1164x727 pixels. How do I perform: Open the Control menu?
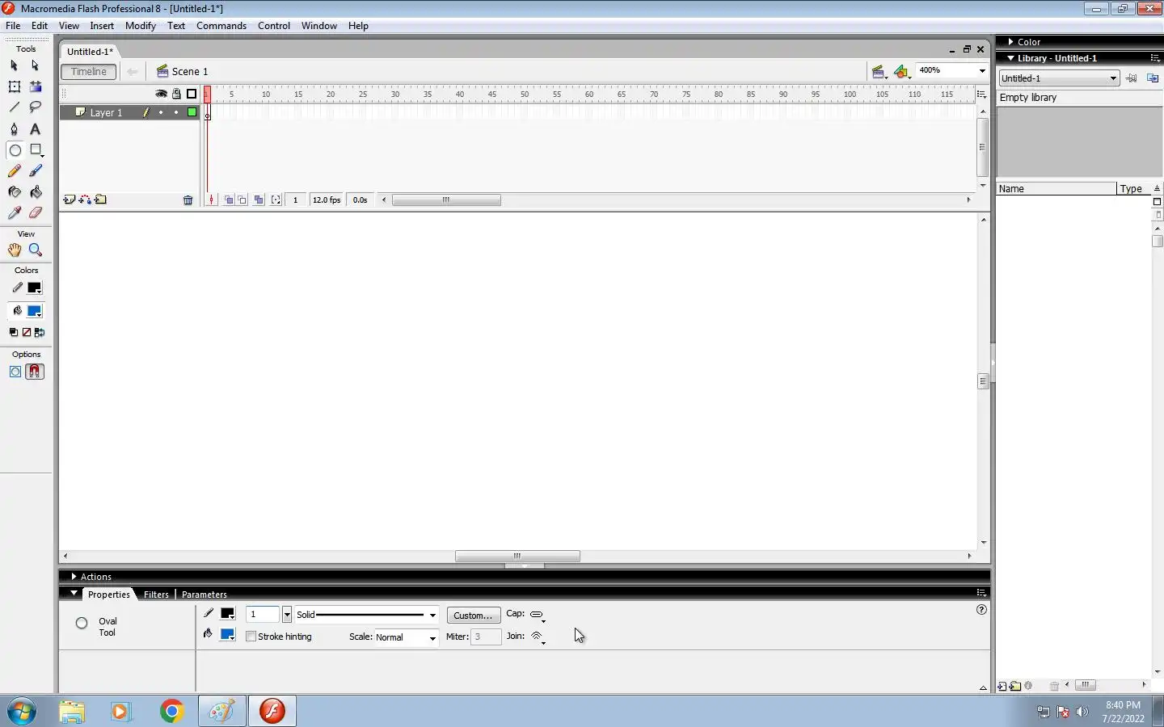[x=274, y=26]
